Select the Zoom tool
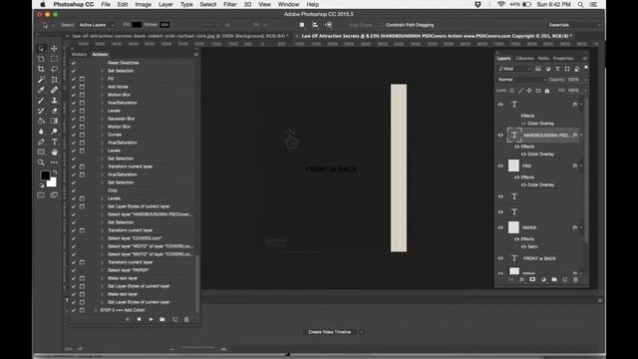This screenshot has height=359, width=638. (x=41, y=163)
